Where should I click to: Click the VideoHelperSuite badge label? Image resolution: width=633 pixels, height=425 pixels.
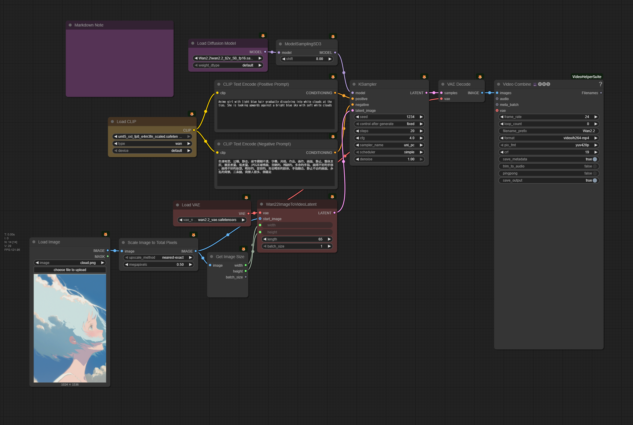pos(587,77)
